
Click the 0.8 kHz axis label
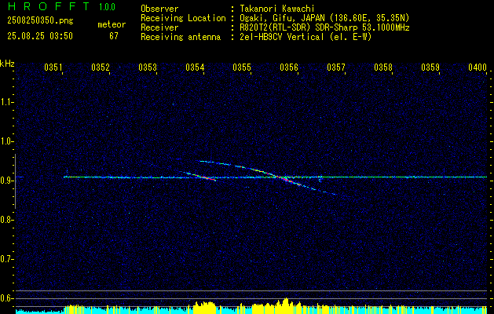tap(6, 220)
